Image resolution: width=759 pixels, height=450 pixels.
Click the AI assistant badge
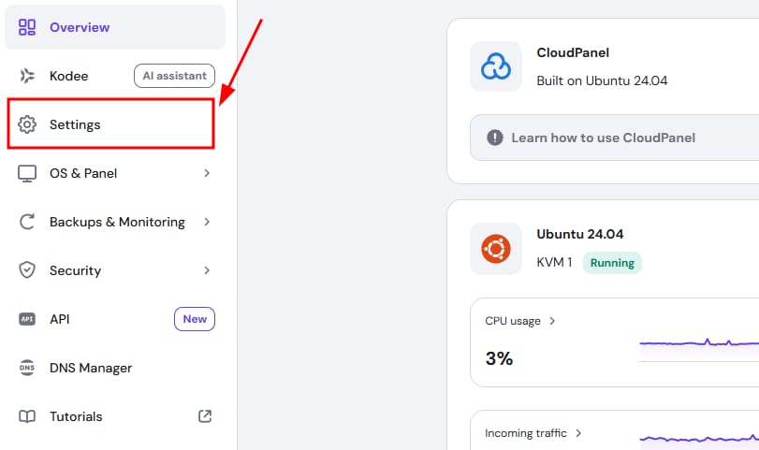(174, 76)
